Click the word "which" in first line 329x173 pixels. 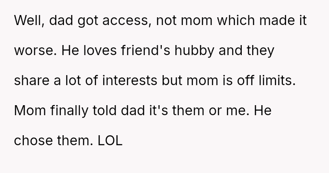coord(236,20)
